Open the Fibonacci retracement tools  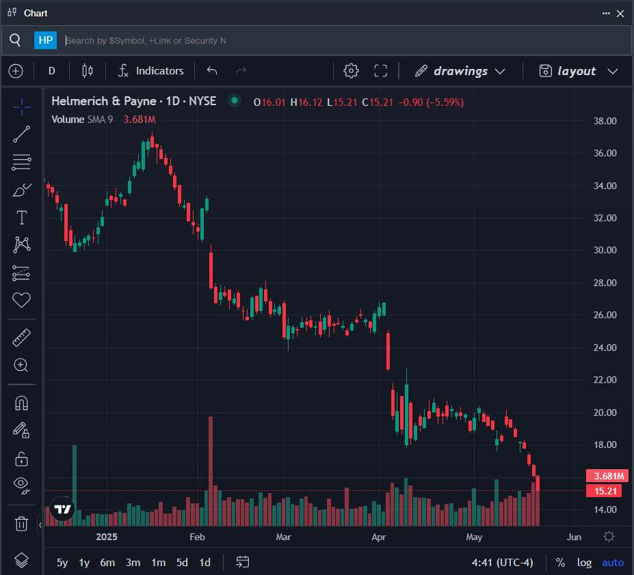click(21, 163)
